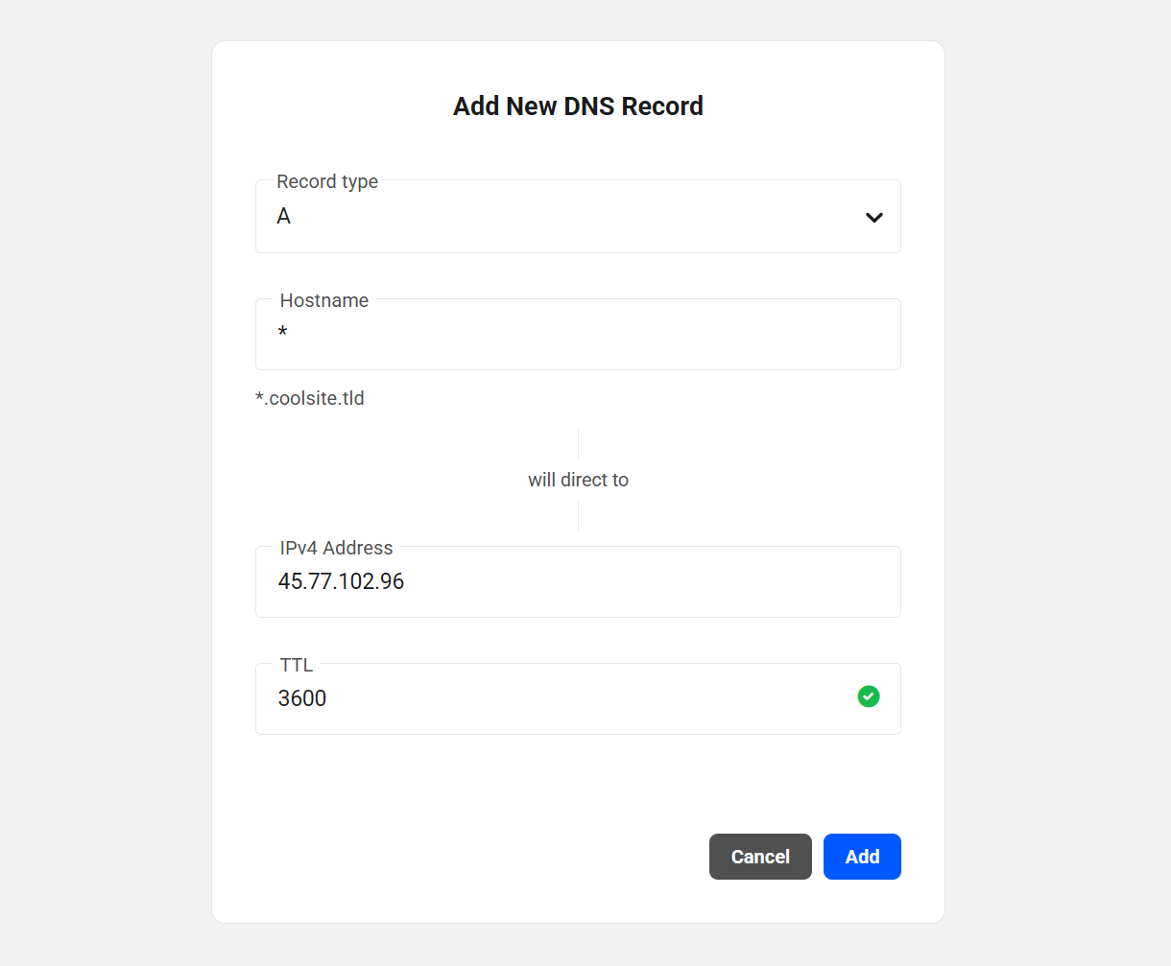Click the "IPv4 Address" field label

pyautogui.click(x=336, y=548)
